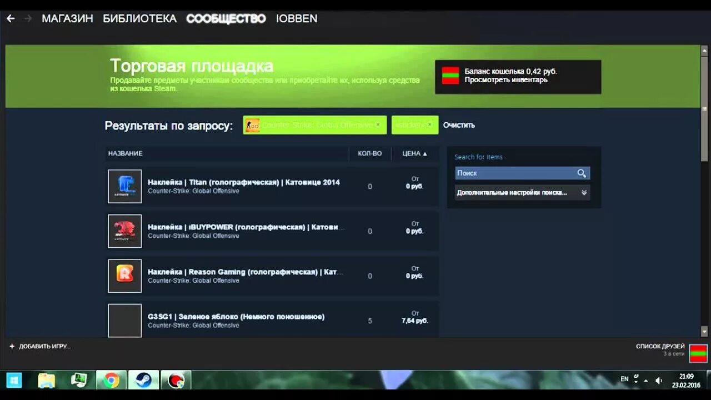The image size is (711, 400).
Task: Remove the second search filter tag
Action: 430,125
